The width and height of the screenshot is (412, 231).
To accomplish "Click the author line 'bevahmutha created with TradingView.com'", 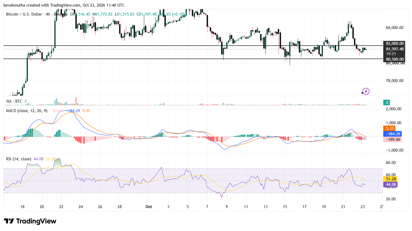I will [42, 5].
